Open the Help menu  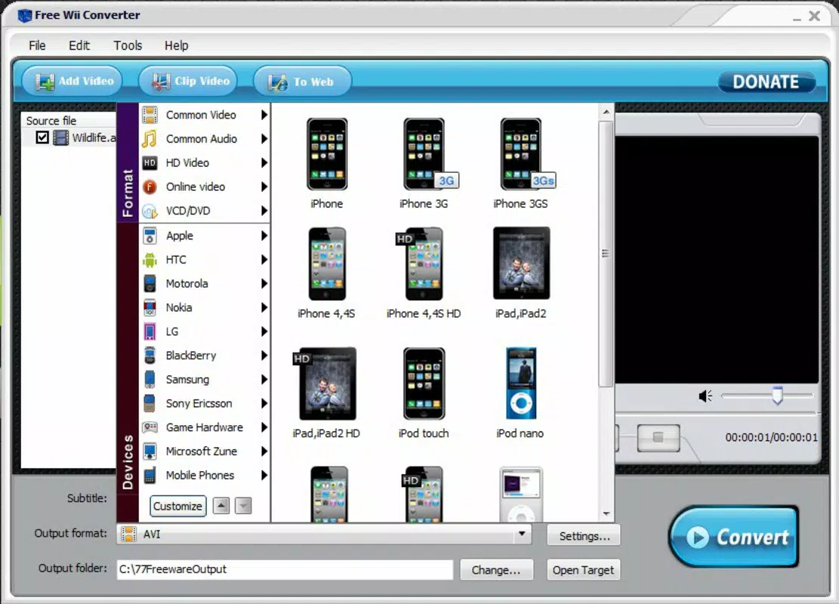(177, 45)
